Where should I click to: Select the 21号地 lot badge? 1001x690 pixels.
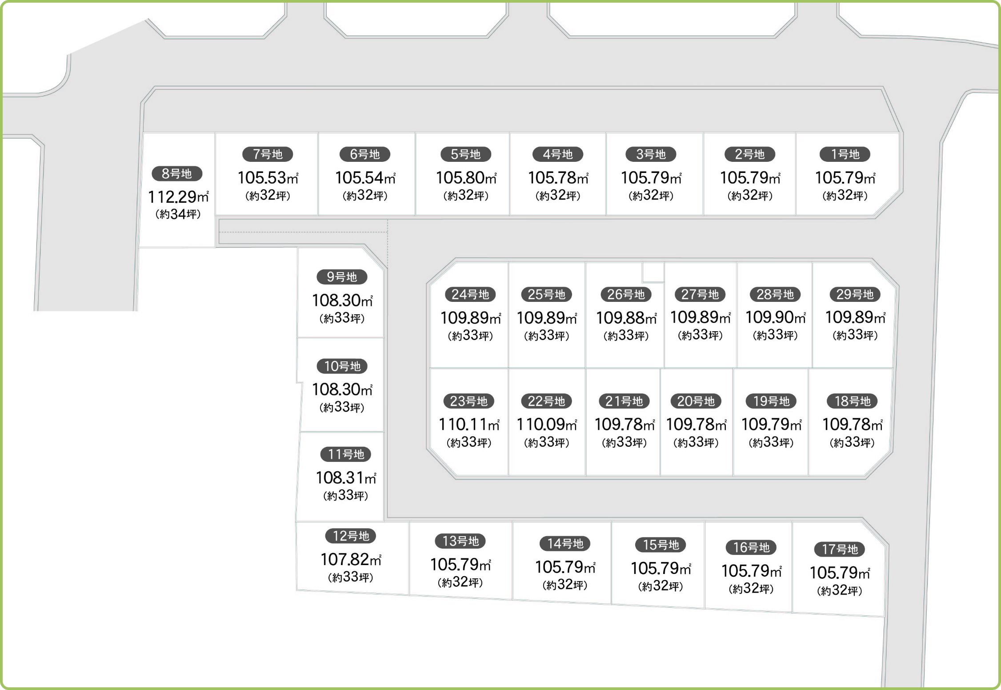(624, 401)
